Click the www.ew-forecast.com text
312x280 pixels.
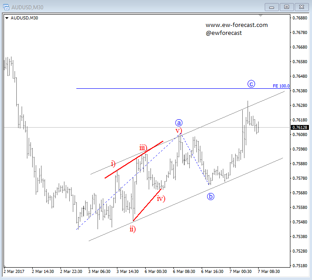(x=237, y=25)
